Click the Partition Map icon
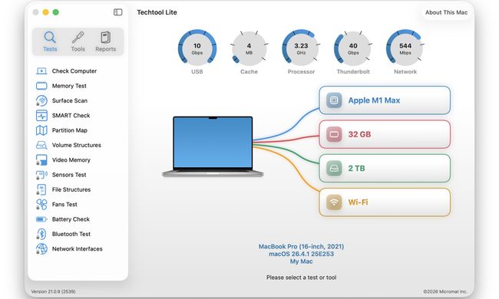Viewport: 499px width, 299px height. pyautogui.click(x=41, y=130)
